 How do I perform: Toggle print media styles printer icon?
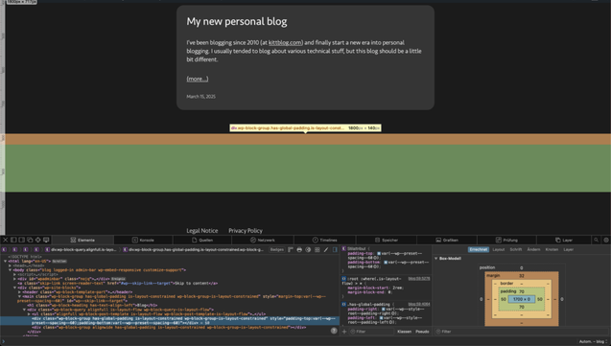coord(299,249)
